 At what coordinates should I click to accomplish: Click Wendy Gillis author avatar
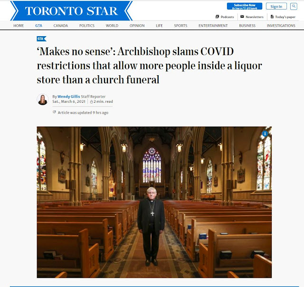[x=42, y=99]
